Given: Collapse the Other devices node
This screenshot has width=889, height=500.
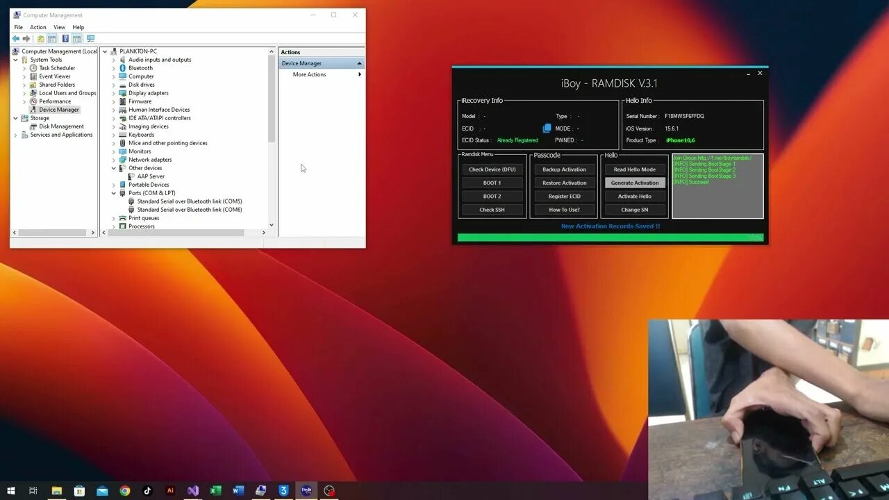Looking at the screenshot, I should [x=114, y=168].
